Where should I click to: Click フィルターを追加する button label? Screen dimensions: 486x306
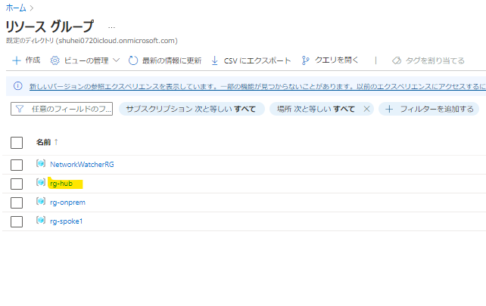click(x=437, y=109)
